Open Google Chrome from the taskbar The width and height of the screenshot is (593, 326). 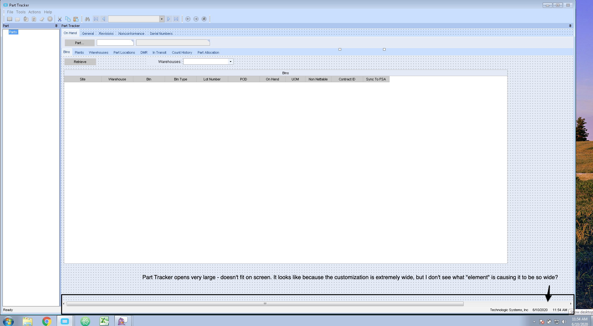pos(47,321)
